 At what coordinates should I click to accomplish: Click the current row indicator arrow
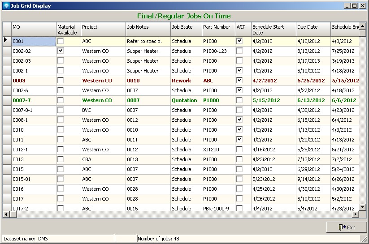pyautogui.click(x=6, y=41)
